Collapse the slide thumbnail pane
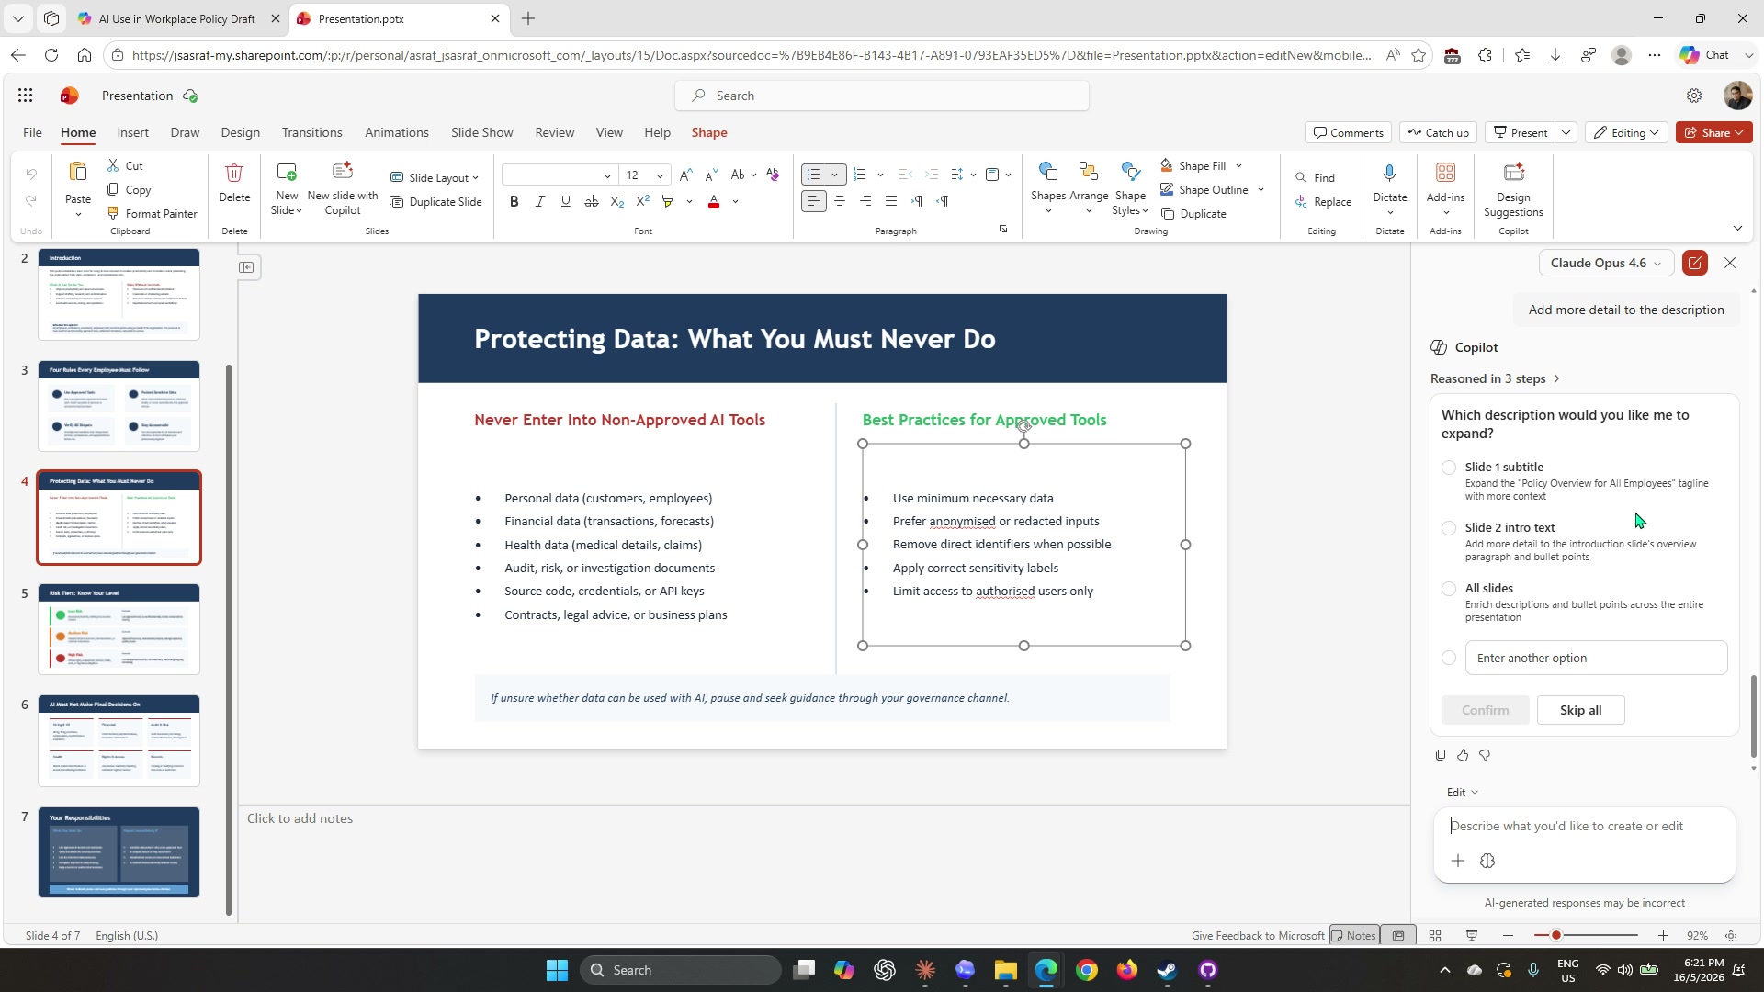This screenshot has width=1764, height=992. (246, 267)
